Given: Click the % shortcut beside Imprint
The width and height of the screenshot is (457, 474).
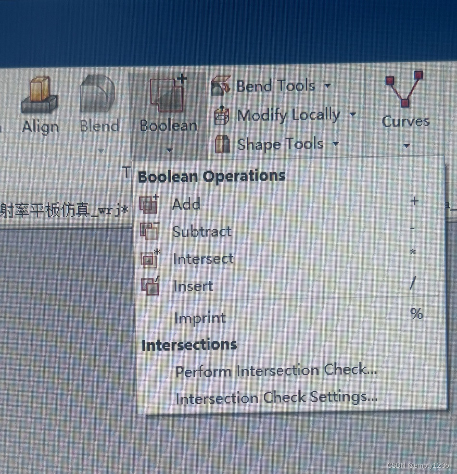Looking at the screenshot, I should tap(416, 314).
